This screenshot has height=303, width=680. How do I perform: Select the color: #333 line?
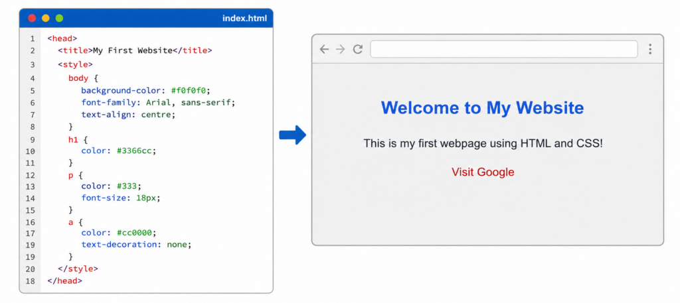112,186
